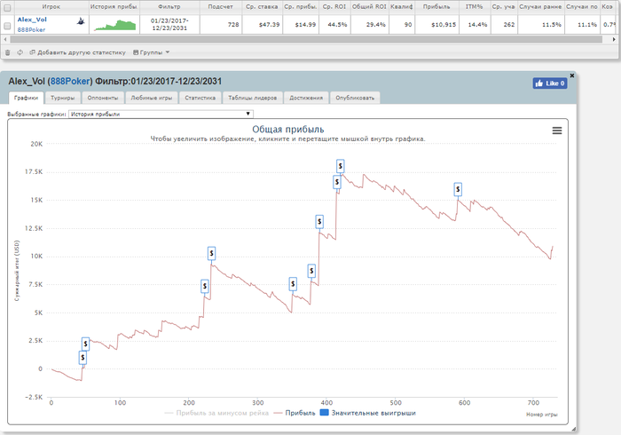This screenshot has width=621, height=435.
Task: Click the Фильтр column header
Action: click(169, 7)
